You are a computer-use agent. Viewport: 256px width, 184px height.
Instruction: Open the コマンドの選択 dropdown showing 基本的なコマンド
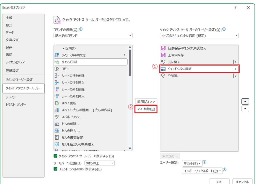(93, 35)
